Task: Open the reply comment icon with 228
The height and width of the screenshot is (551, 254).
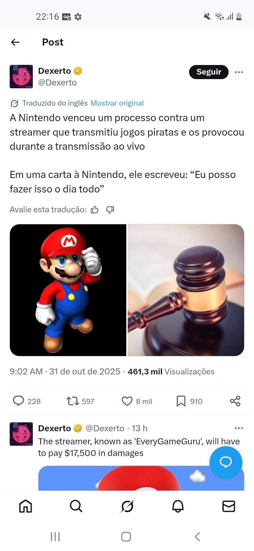Action: point(18,401)
